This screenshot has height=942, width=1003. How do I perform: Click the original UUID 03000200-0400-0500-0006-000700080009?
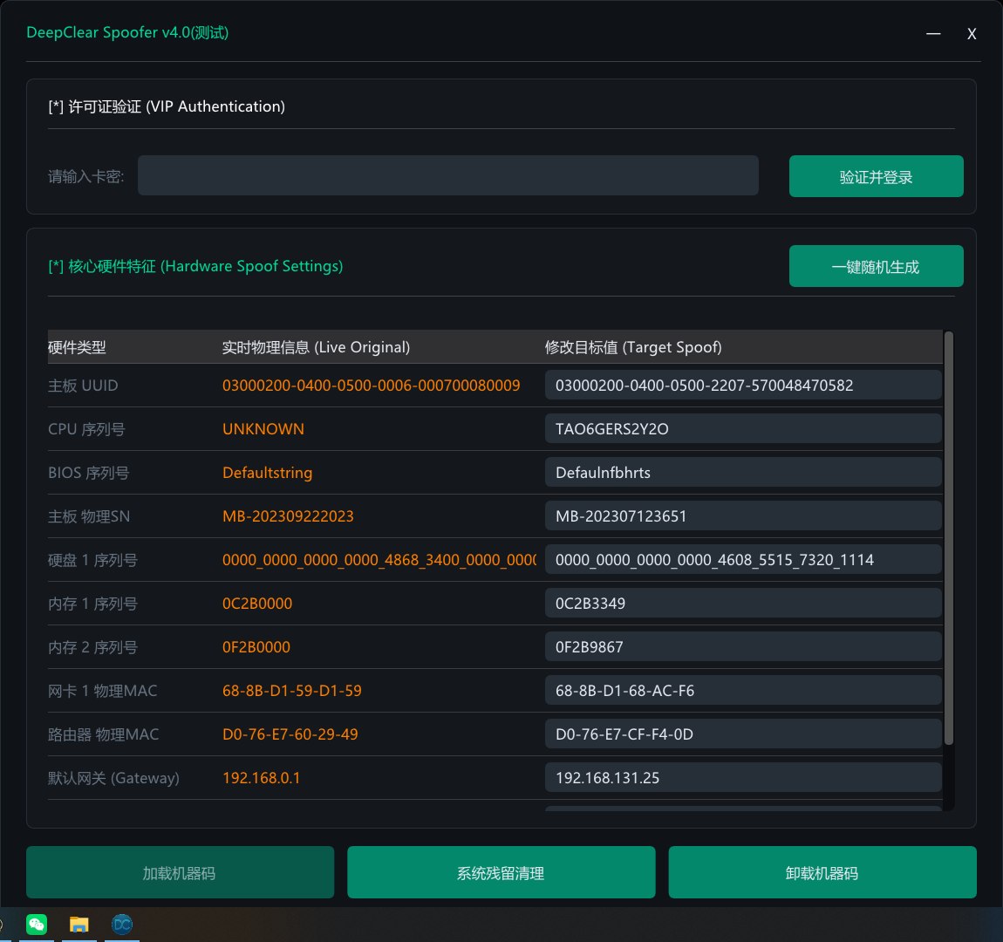click(x=371, y=385)
